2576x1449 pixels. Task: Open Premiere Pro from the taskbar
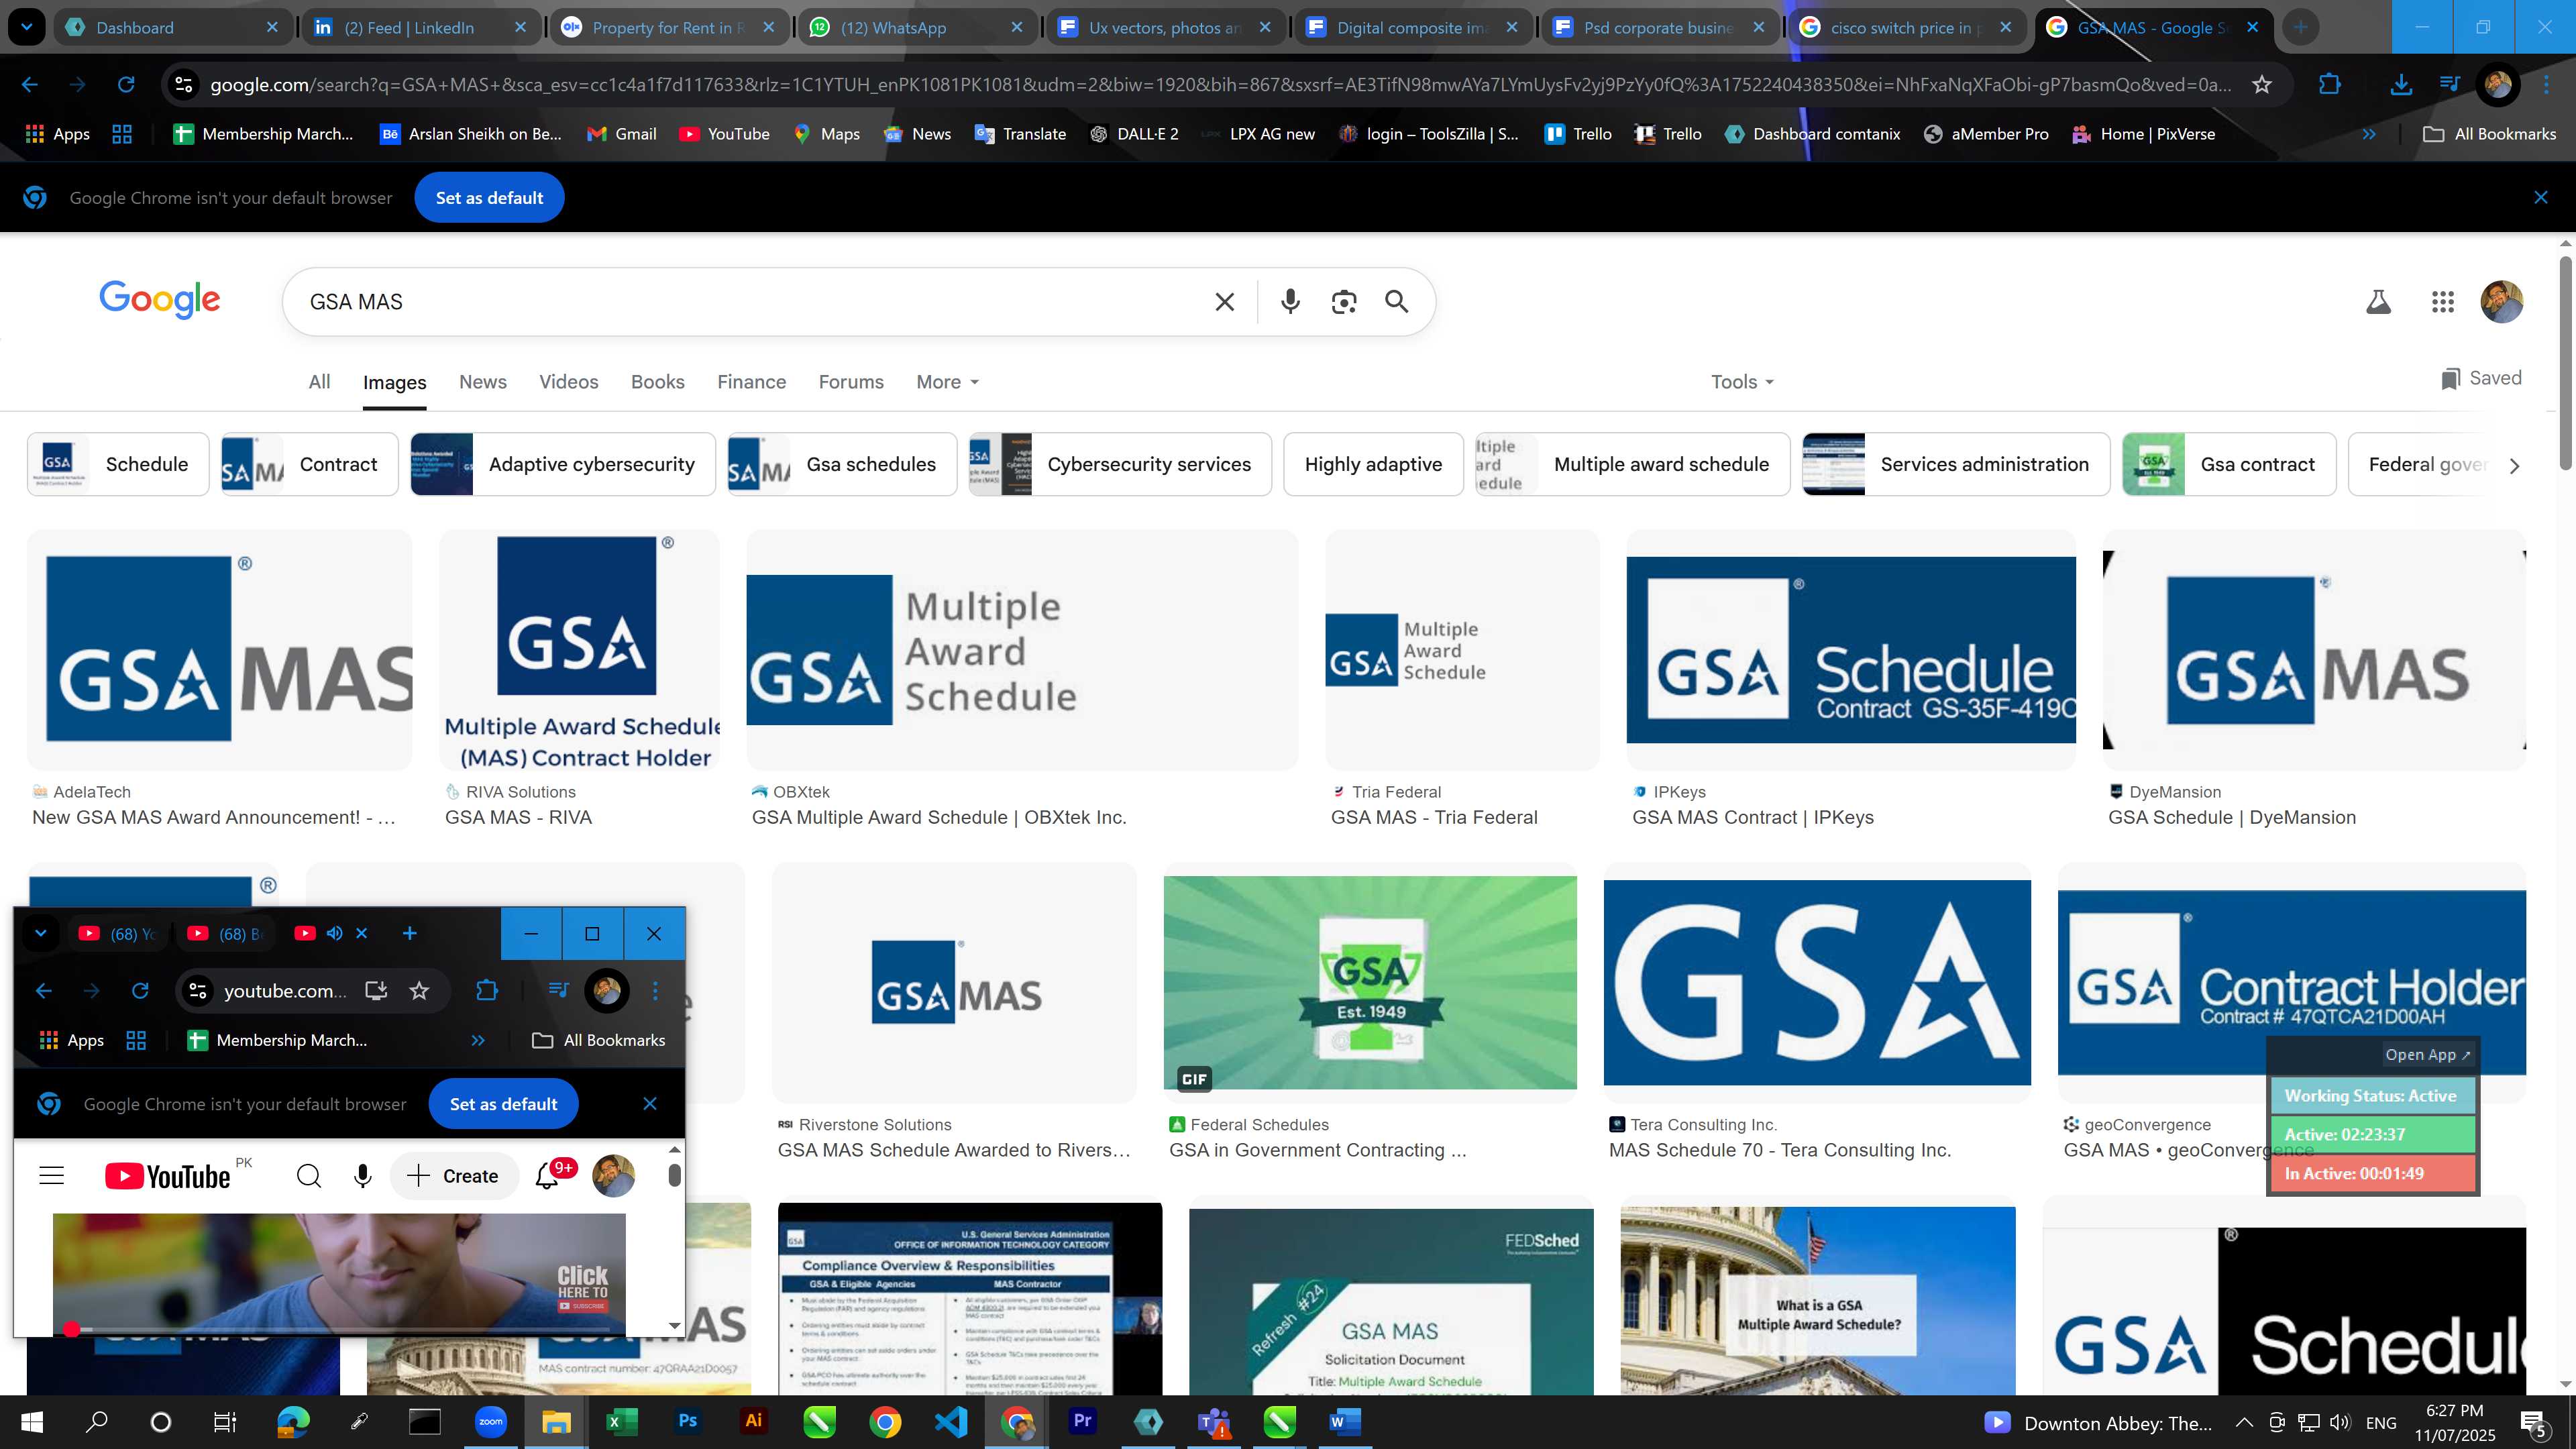pyautogui.click(x=1083, y=1421)
